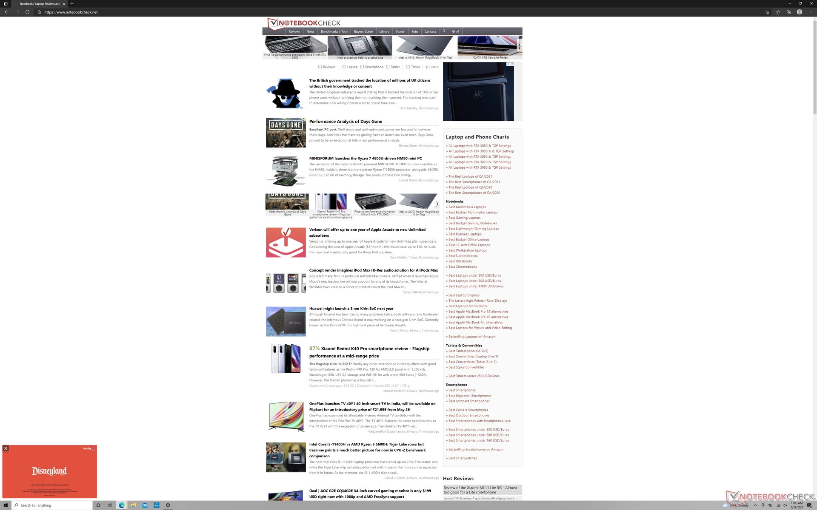Open Mail app from the taskbar

coord(145,505)
